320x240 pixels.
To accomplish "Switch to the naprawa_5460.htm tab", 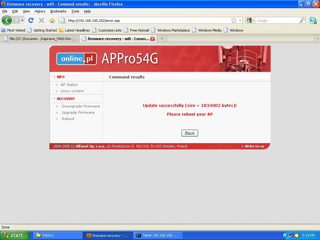I will (x=40, y=39).
